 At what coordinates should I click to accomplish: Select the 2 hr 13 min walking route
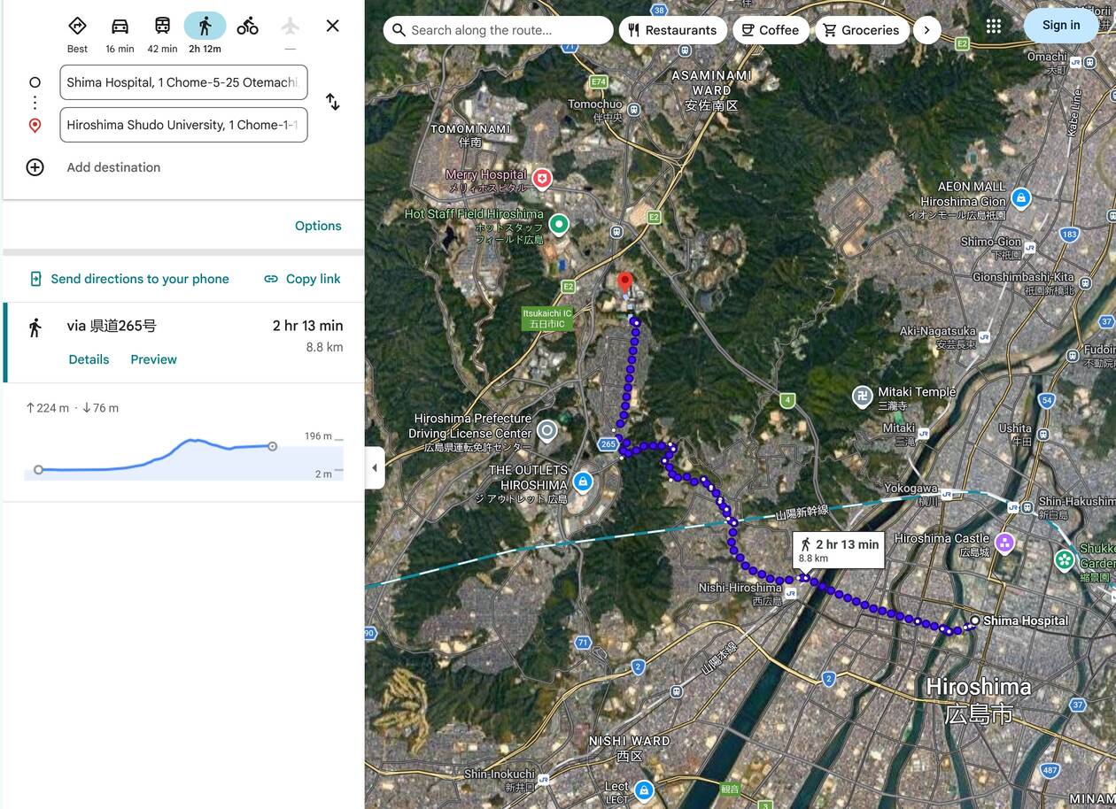click(x=183, y=343)
